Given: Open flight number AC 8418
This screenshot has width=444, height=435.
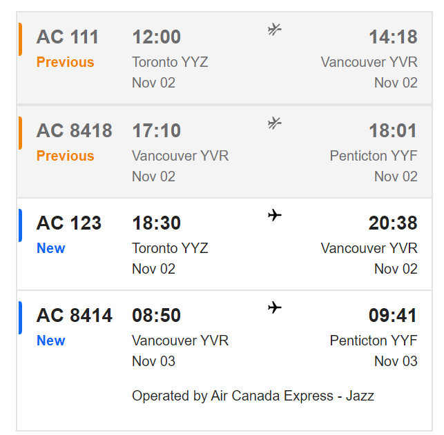Looking at the screenshot, I should (74, 130).
